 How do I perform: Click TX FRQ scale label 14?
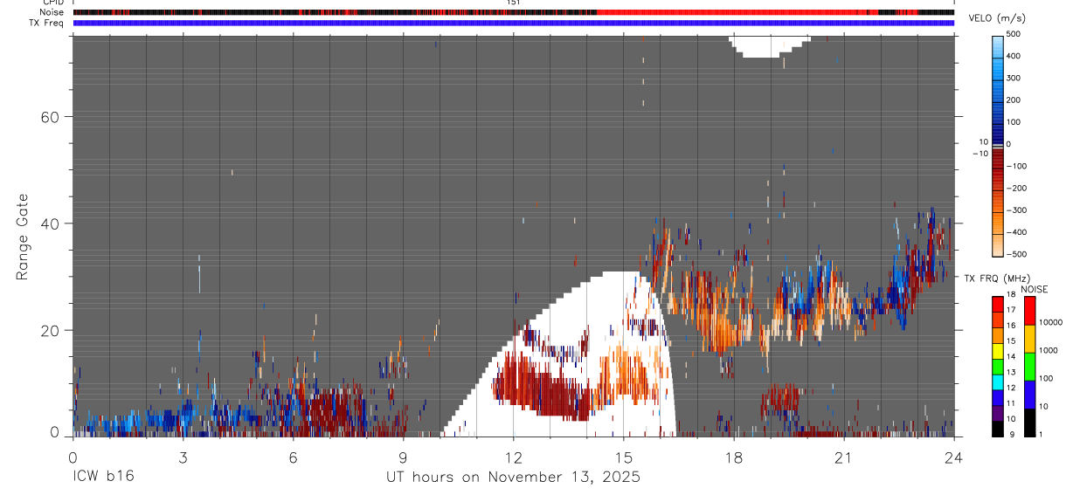[x=1011, y=356]
